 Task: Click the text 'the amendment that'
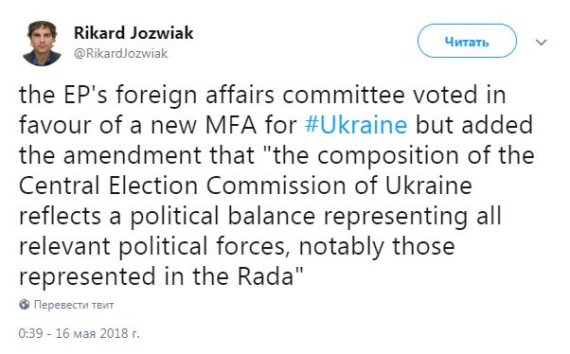136,155
